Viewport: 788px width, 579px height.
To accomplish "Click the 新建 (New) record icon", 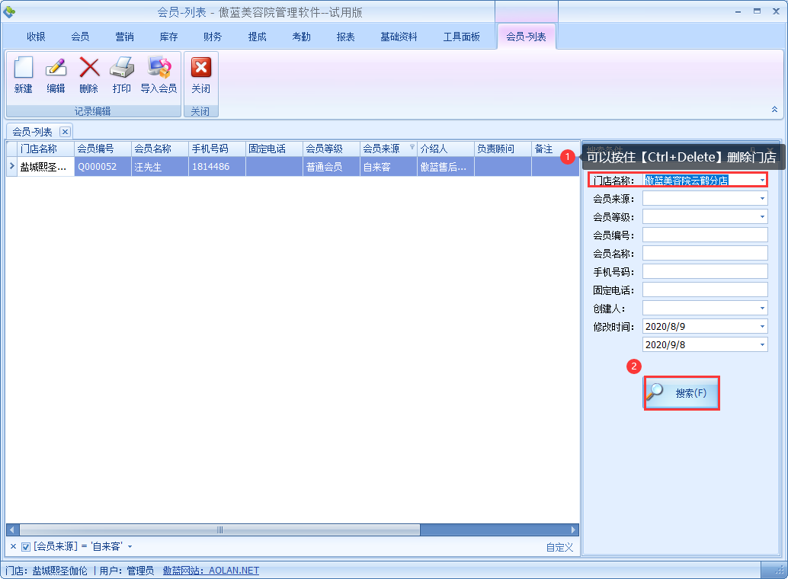I will point(23,69).
